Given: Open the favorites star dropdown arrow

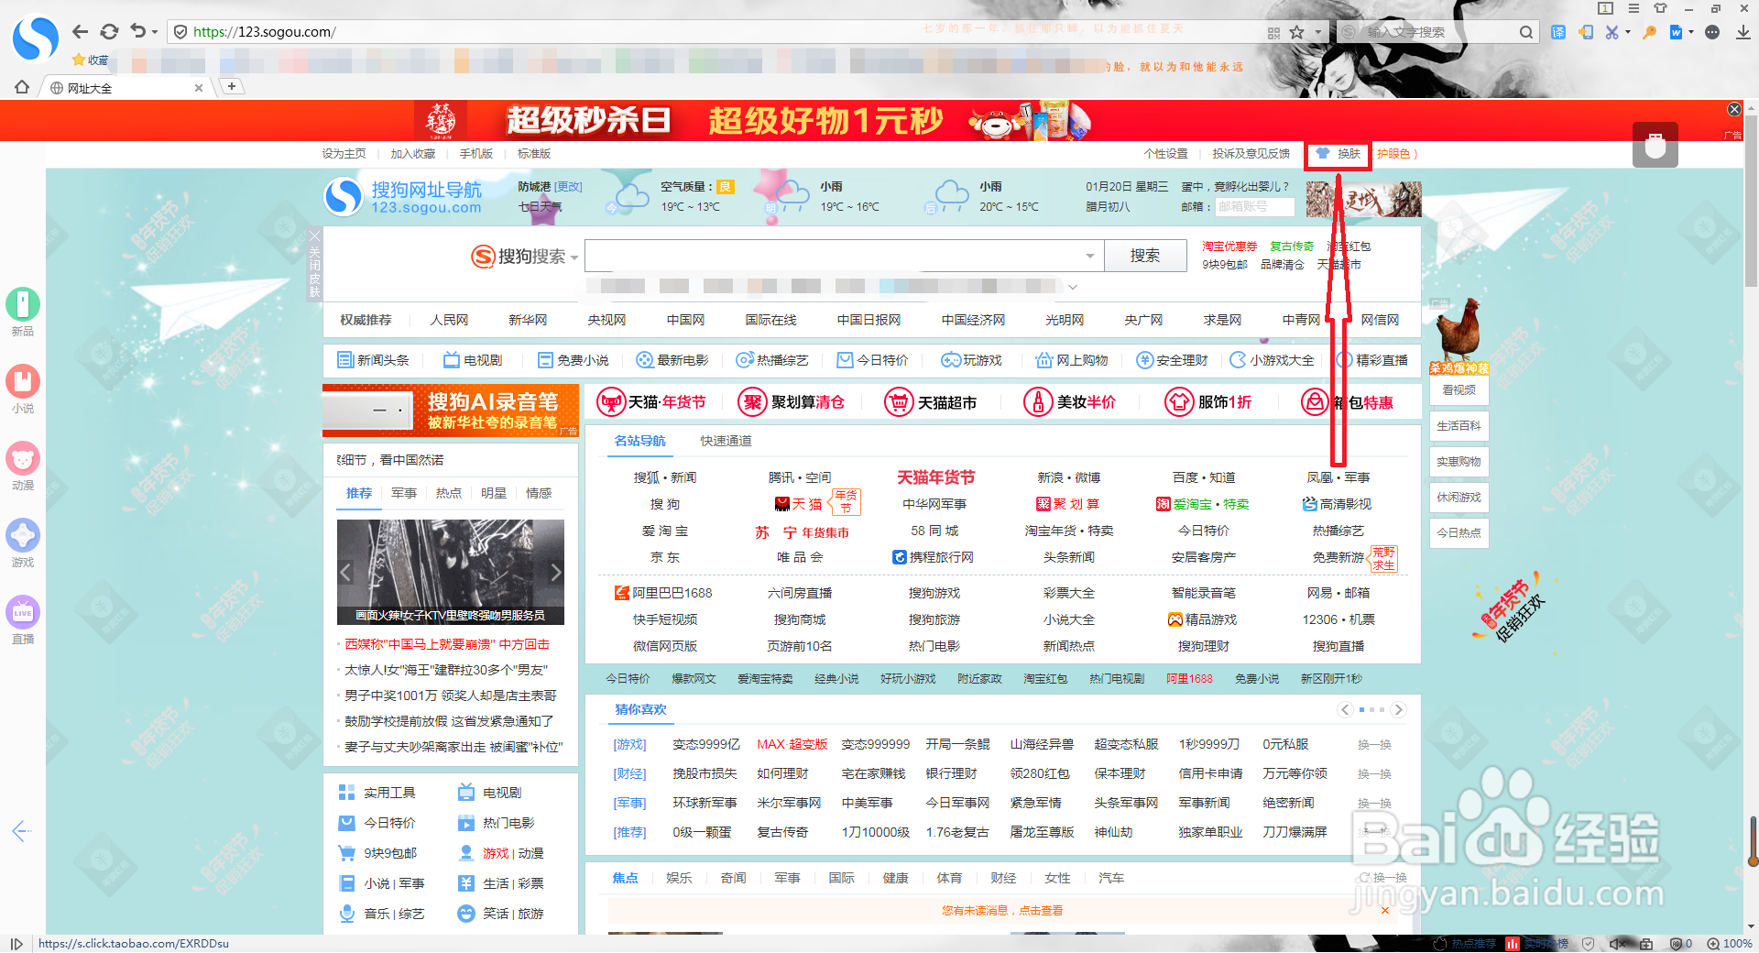Looking at the screenshot, I should click(x=1318, y=32).
